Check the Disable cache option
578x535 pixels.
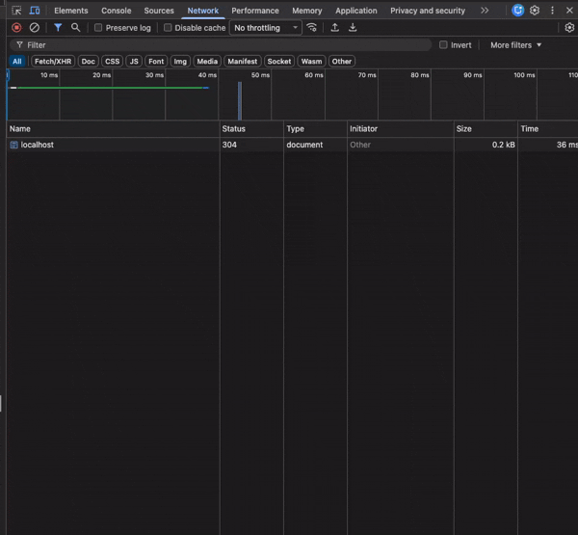pyautogui.click(x=168, y=28)
